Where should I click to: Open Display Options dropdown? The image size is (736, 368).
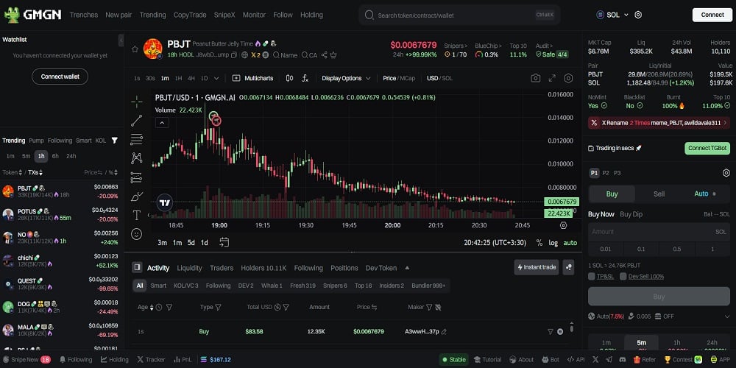tap(347, 79)
